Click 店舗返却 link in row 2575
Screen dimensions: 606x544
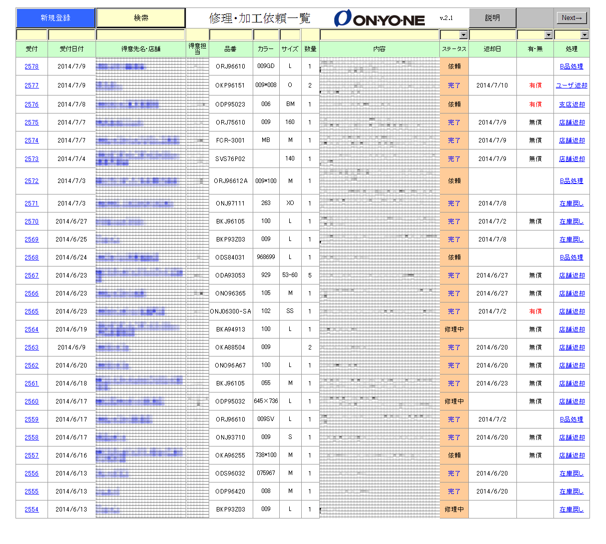click(571, 122)
